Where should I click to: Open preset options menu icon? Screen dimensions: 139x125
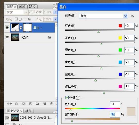pos(132,16)
